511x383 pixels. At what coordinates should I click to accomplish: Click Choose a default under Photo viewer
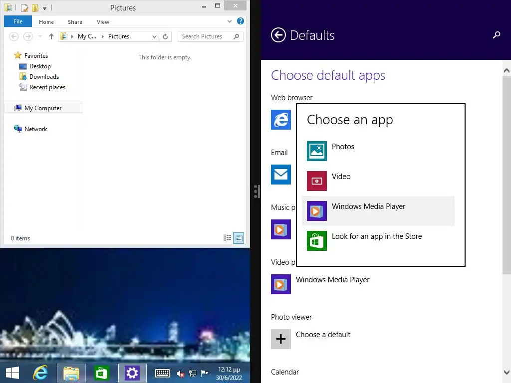pyautogui.click(x=323, y=335)
